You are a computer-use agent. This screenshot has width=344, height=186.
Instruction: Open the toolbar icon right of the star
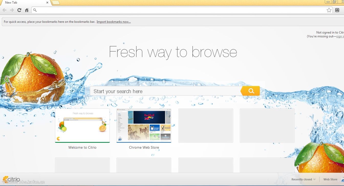click(x=337, y=10)
